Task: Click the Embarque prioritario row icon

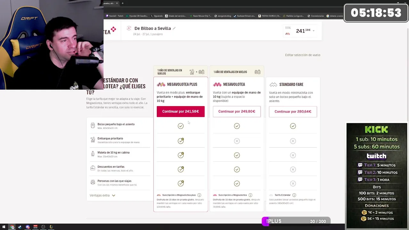Action: point(93,140)
